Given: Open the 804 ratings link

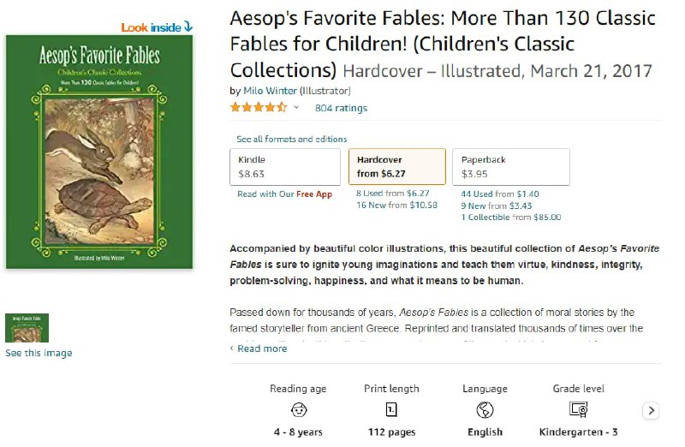Looking at the screenshot, I should click(x=341, y=108).
